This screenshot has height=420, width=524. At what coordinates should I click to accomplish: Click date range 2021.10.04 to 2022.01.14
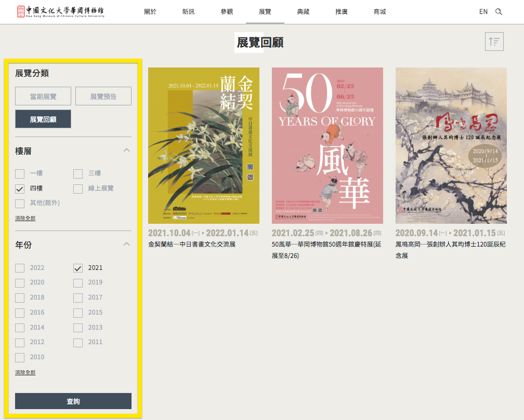203,233
